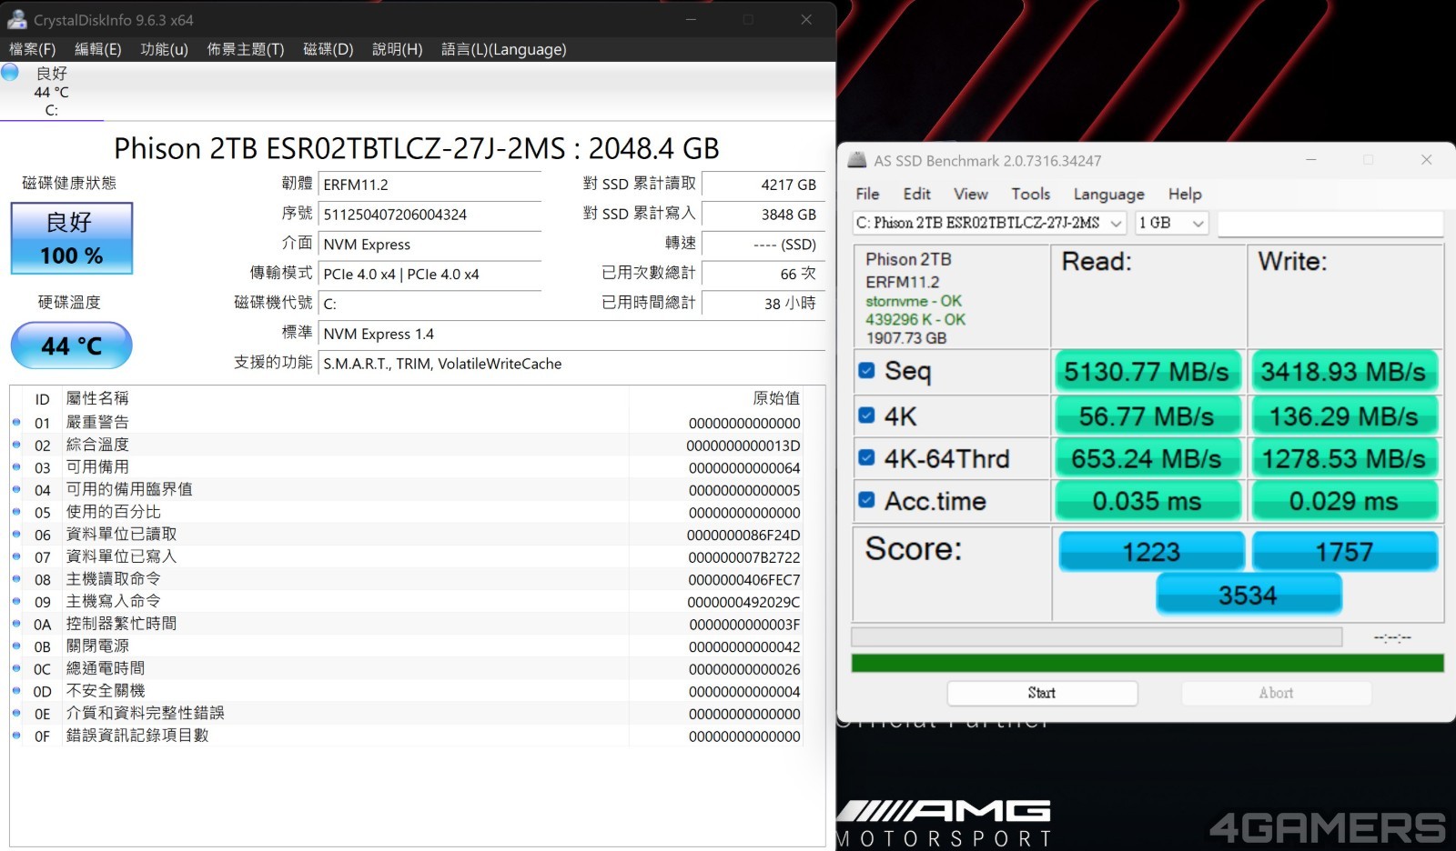Open the 磁碟(D) menu

[x=328, y=49]
